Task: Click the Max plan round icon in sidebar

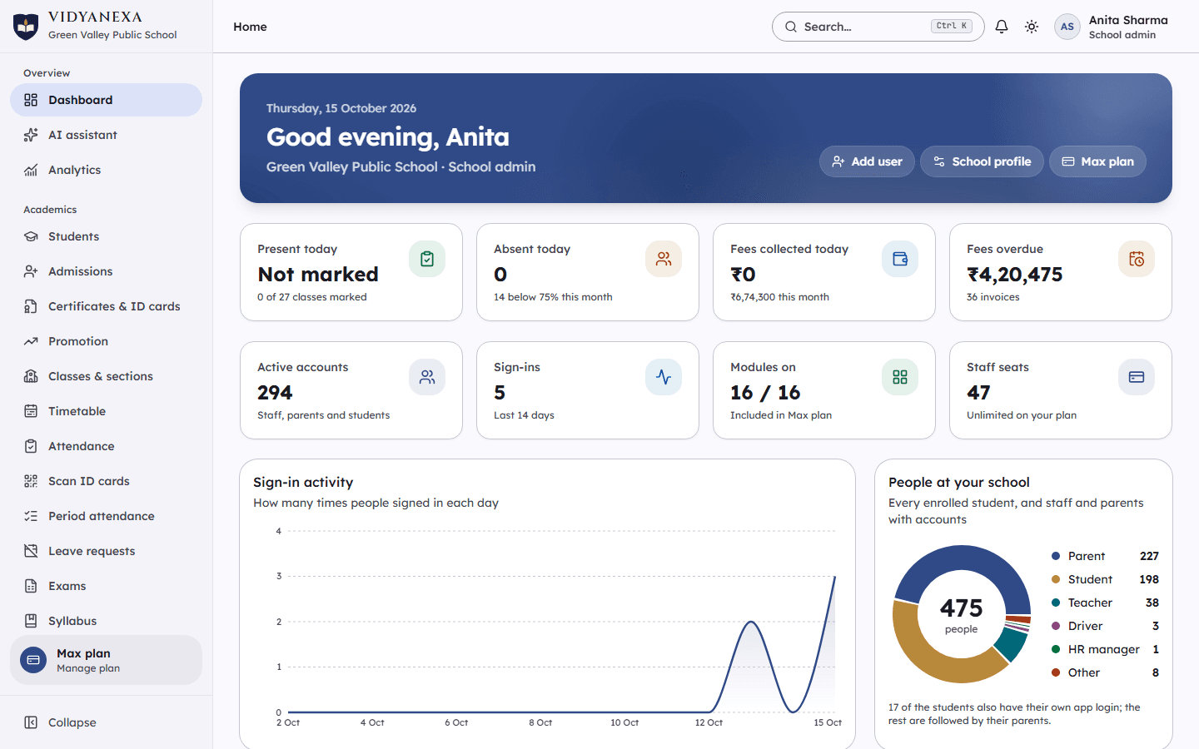Action: click(x=33, y=660)
